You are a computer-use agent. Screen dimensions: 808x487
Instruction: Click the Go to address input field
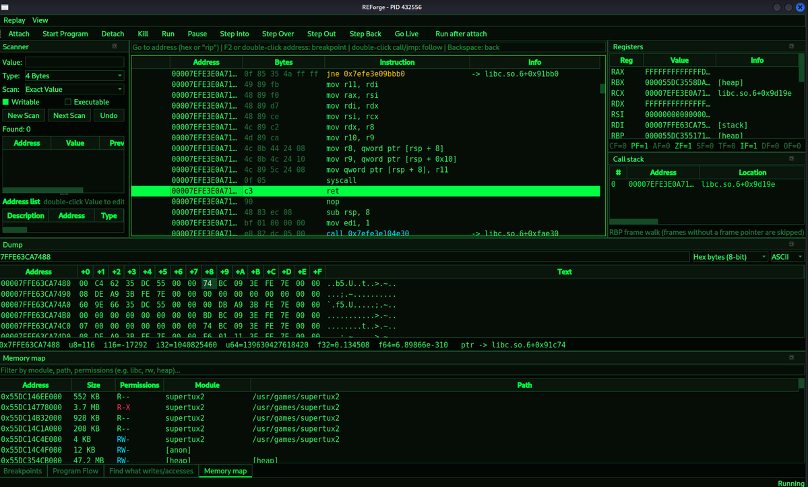[x=368, y=47]
